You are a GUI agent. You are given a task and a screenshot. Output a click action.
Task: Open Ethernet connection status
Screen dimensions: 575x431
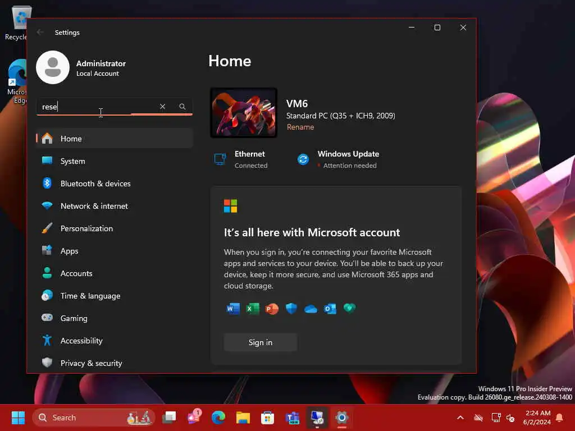pos(241,159)
